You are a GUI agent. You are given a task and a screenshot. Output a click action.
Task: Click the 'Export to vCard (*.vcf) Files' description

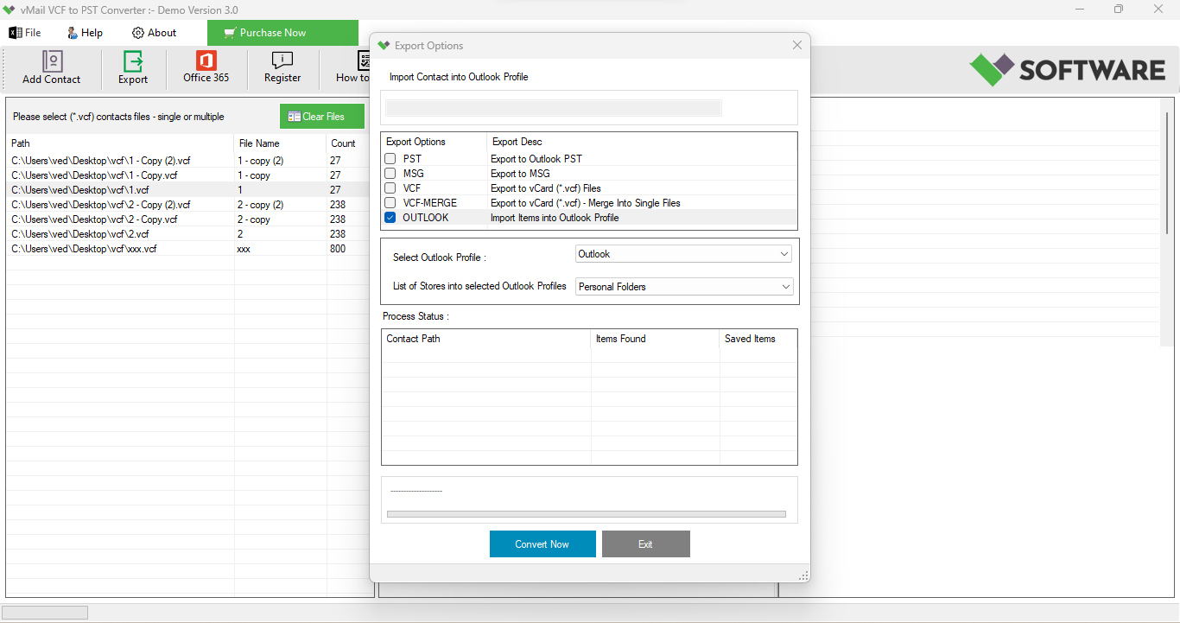coord(546,188)
